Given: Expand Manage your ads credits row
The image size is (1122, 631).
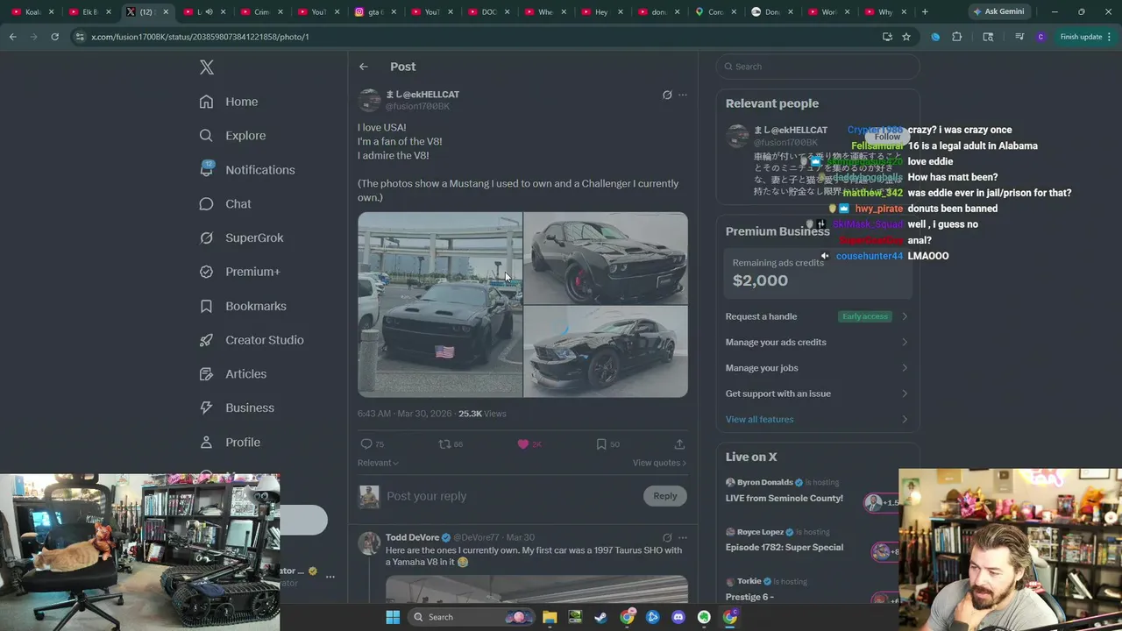Looking at the screenshot, I should click(817, 342).
